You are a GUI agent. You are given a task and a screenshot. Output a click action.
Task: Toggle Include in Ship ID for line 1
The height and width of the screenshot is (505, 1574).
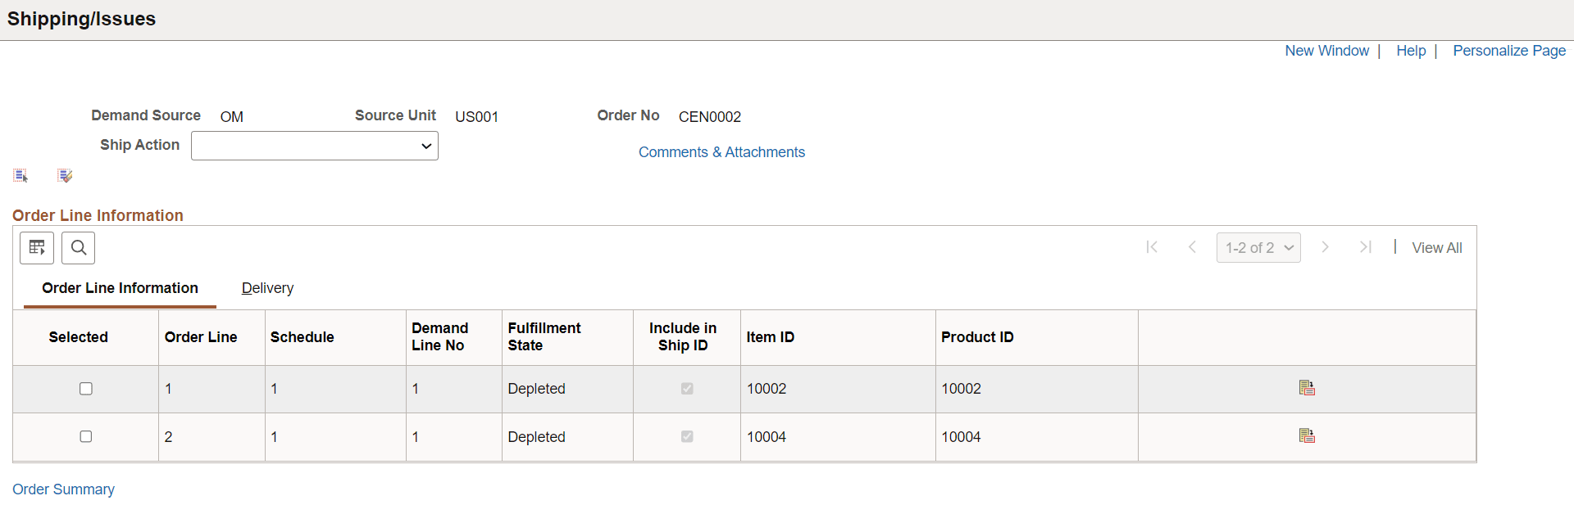686,388
